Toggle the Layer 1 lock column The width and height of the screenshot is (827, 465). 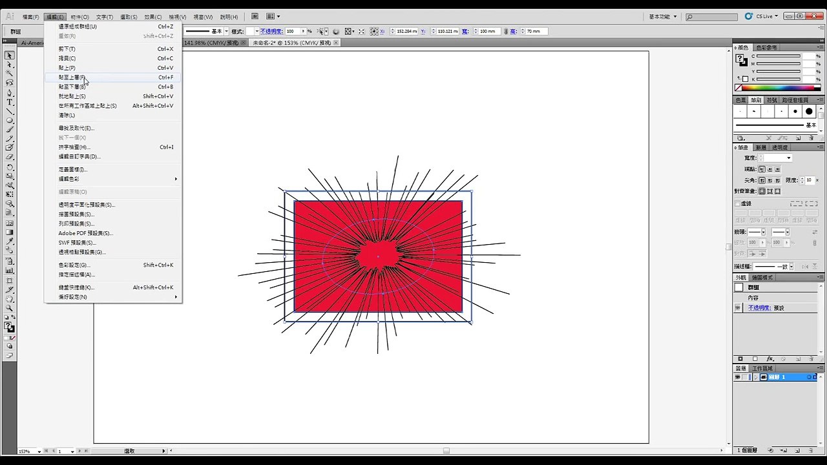tap(746, 377)
